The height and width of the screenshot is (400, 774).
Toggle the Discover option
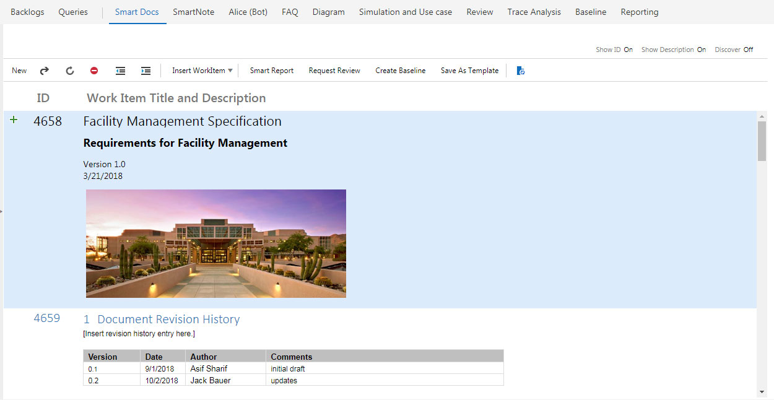point(748,50)
